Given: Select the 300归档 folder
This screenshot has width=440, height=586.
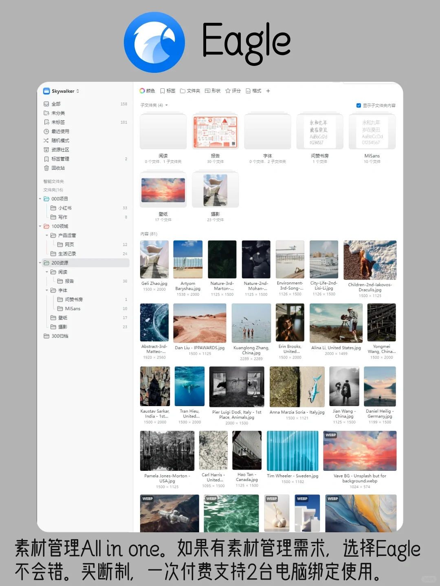Looking at the screenshot, I should 85,336.
